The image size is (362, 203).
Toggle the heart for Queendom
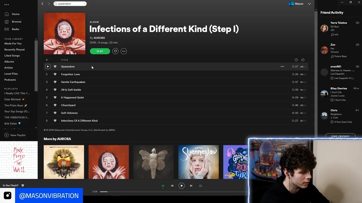55,67
